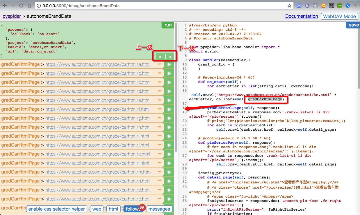Run the task for carhtml/c.html

(x=169, y=82)
